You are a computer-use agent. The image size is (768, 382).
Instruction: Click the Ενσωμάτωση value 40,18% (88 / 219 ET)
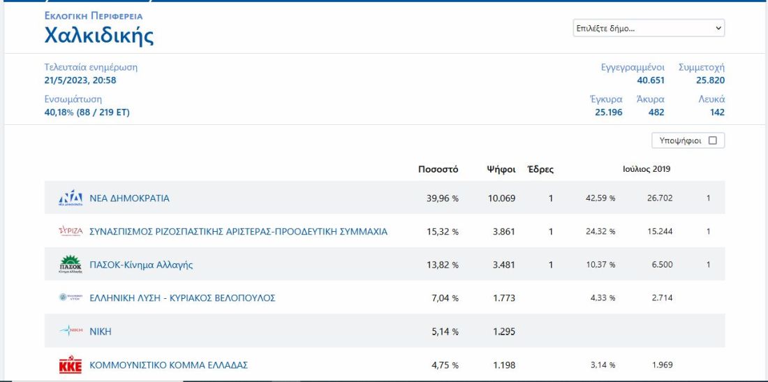(87, 112)
